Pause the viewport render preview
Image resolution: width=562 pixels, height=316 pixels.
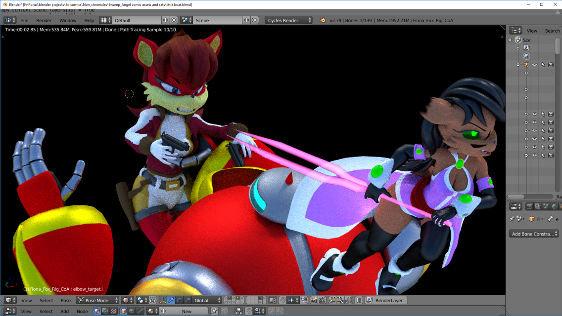pos(358,300)
